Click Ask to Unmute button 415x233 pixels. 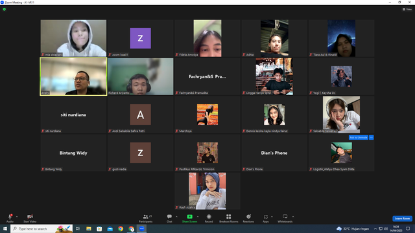click(x=359, y=137)
